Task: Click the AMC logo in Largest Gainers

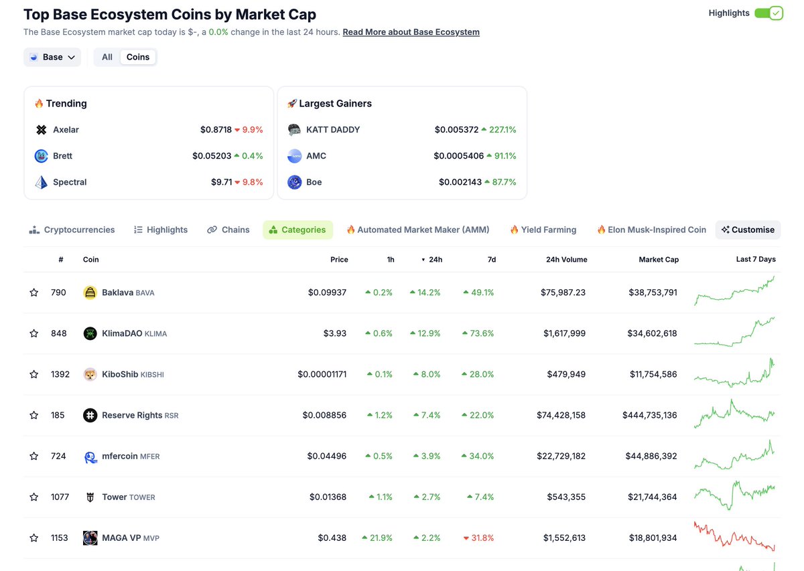Action: tap(294, 156)
